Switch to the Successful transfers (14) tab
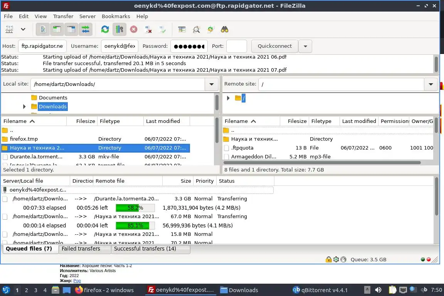Viewport: 444px width, 296px height. [x=151, y=249]
